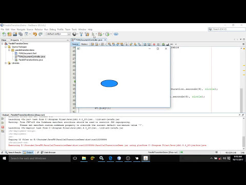Click the Profile Project icon
The height and width of the screenshot is (185, 246).
pyautogui.click(x=107, y=34)
